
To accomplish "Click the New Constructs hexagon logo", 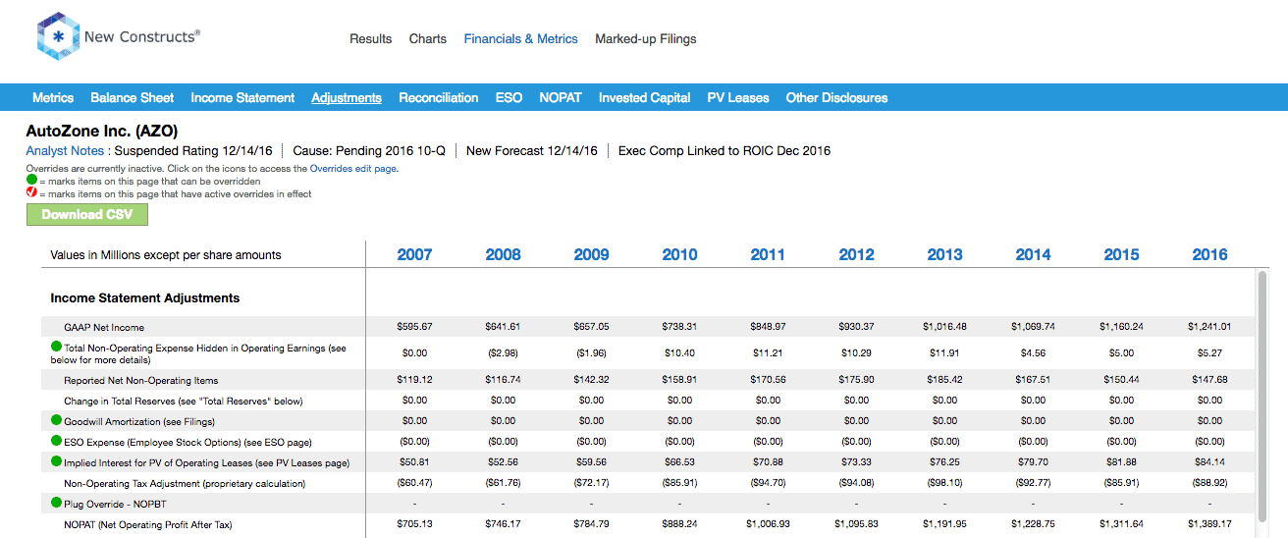I will pyautogui.click(x=58, y=37).
